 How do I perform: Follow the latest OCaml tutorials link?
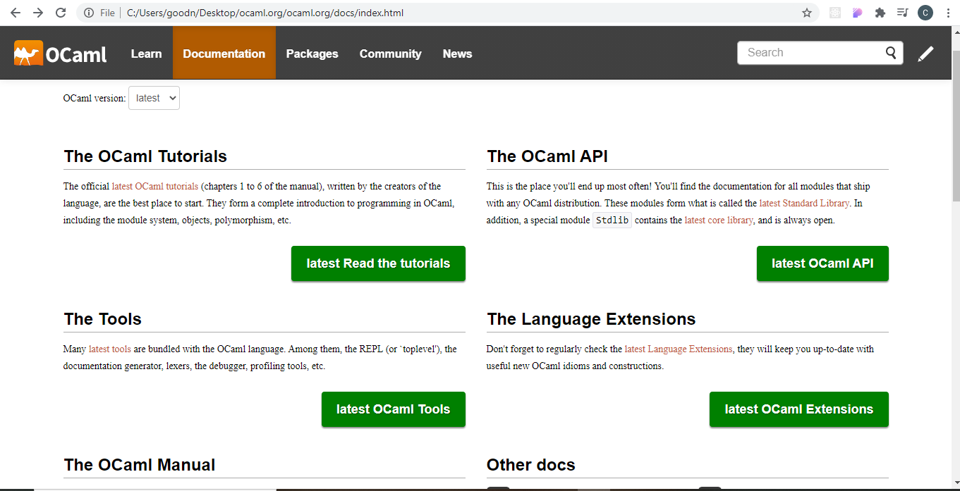pyautogui.click(x=155, y=187)
